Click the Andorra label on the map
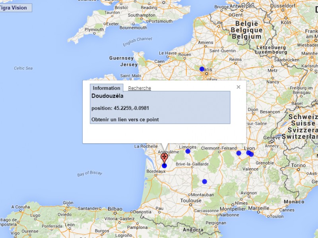 click(x=193, y=230)
